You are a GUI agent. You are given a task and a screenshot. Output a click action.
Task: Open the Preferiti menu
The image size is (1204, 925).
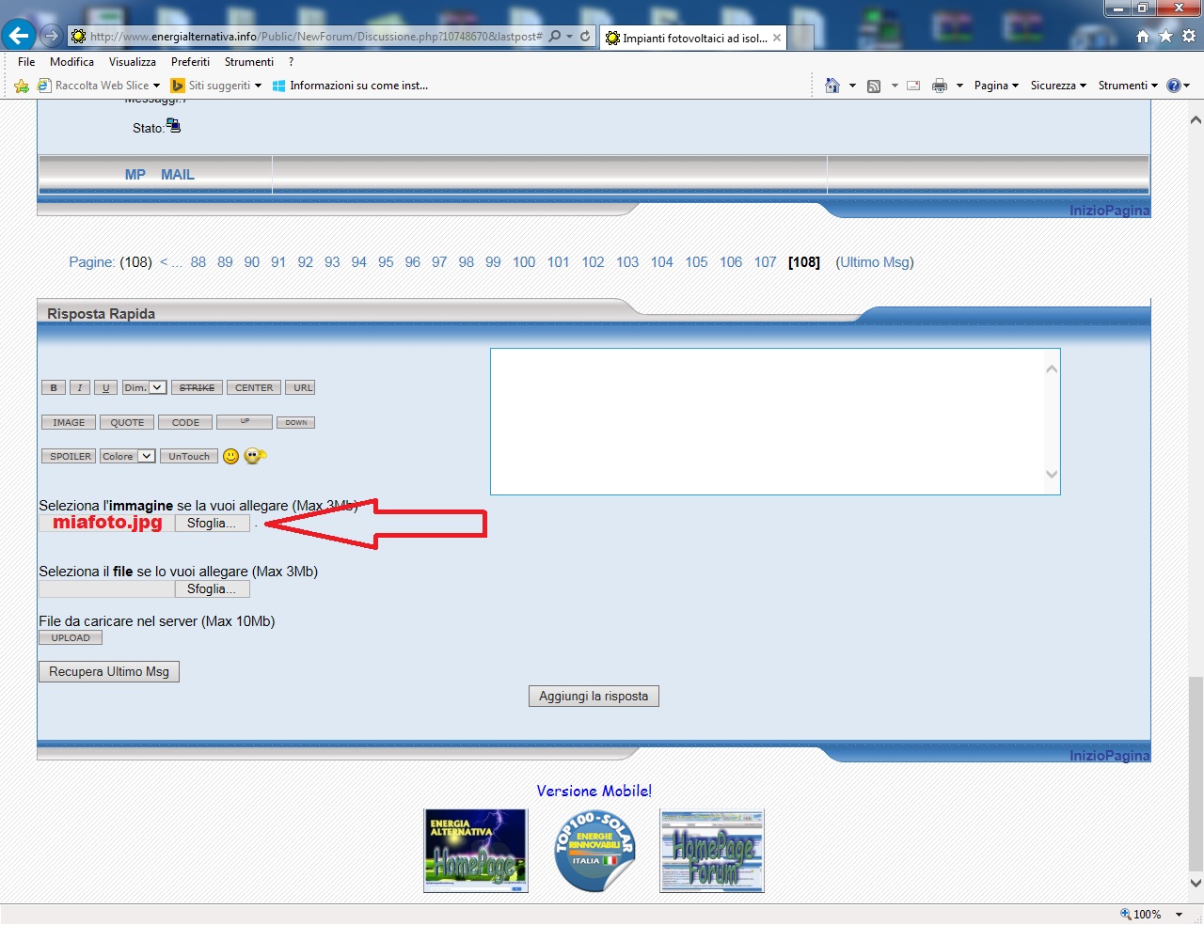tap(190, 62)
